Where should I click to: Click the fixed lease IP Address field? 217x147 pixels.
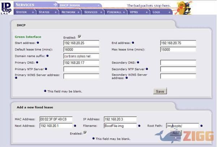point(120,119)
